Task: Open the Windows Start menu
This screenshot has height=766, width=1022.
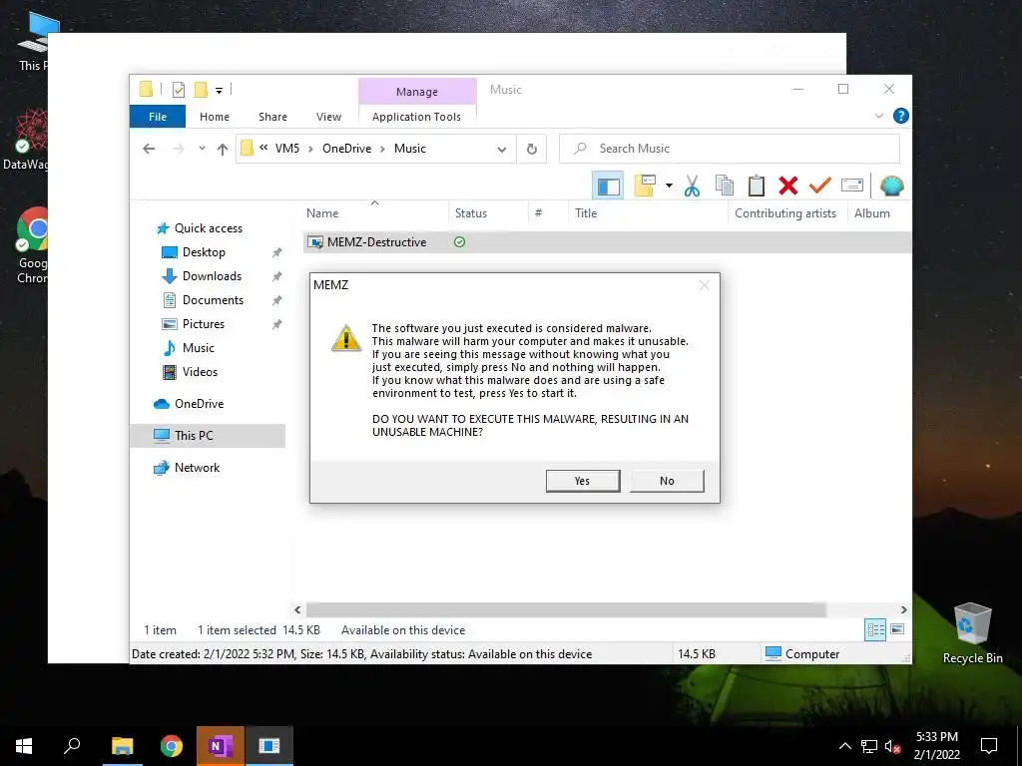Action: coord(24,746)
